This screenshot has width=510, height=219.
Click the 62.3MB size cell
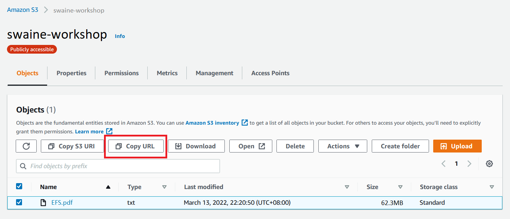click(x=392, y=203)
